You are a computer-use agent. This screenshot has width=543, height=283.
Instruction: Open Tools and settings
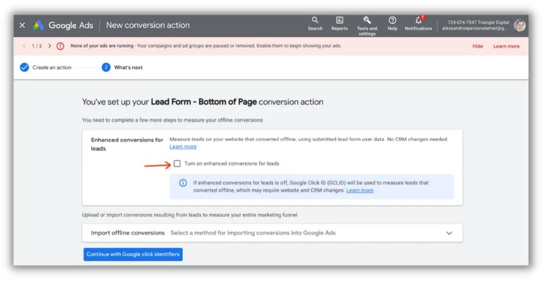click(x=367, y=26)
